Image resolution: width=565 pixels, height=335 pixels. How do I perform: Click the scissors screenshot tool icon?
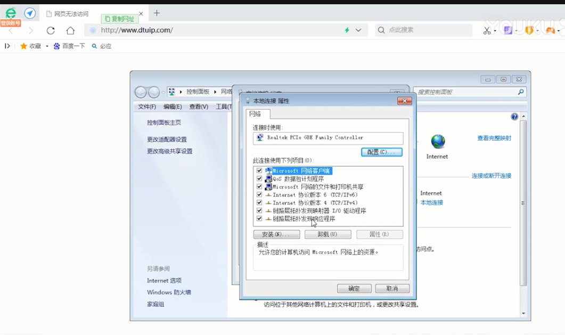tap(487, 30)
